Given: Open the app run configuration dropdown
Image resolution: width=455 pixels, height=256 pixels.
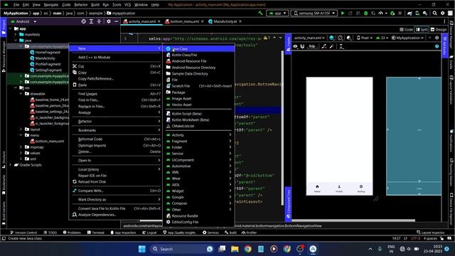Looking at the screenshot, I should [x=277, y=13].
